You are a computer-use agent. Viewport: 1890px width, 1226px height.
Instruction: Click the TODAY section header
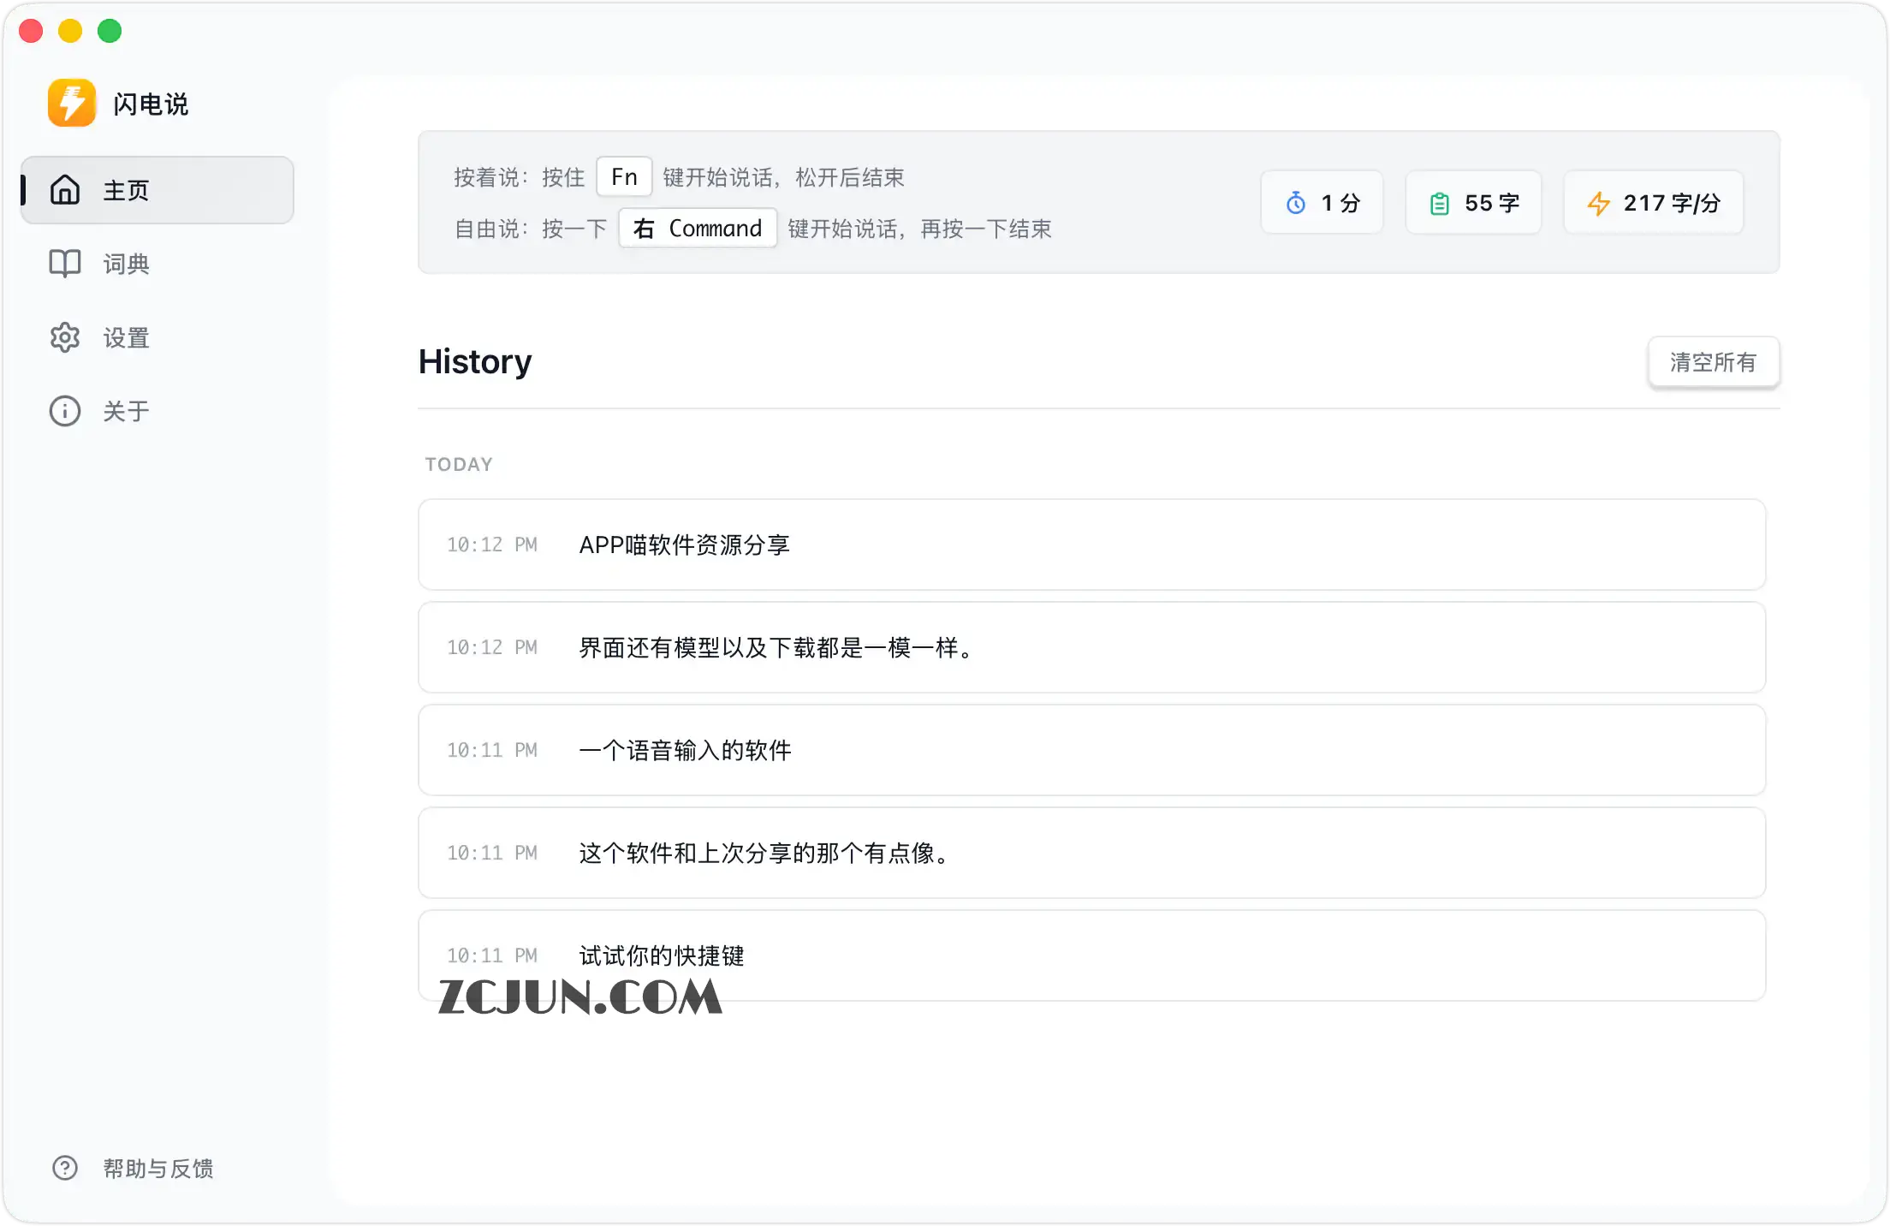click(x=459, y=464)
